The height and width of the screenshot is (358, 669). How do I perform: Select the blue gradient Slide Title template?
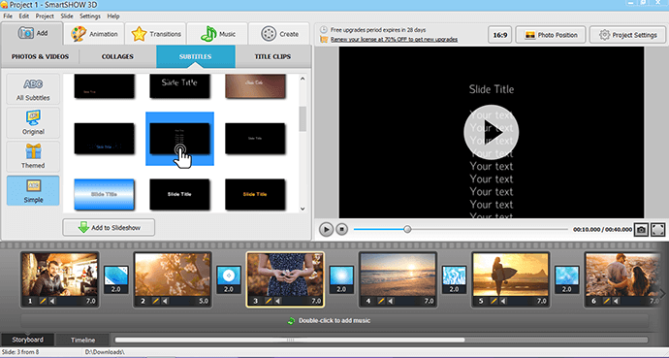point(104,194)
